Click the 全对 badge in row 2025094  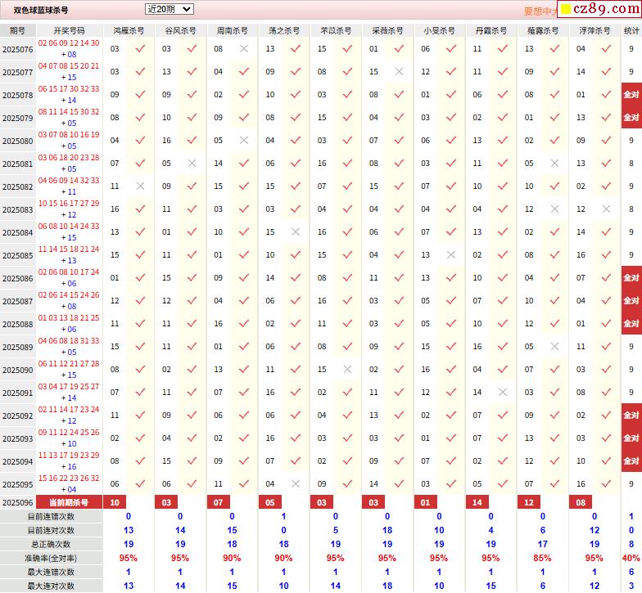click(x=631, y=461)
